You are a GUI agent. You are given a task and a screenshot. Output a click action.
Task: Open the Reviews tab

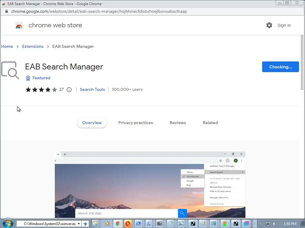[x=178, y=123]
